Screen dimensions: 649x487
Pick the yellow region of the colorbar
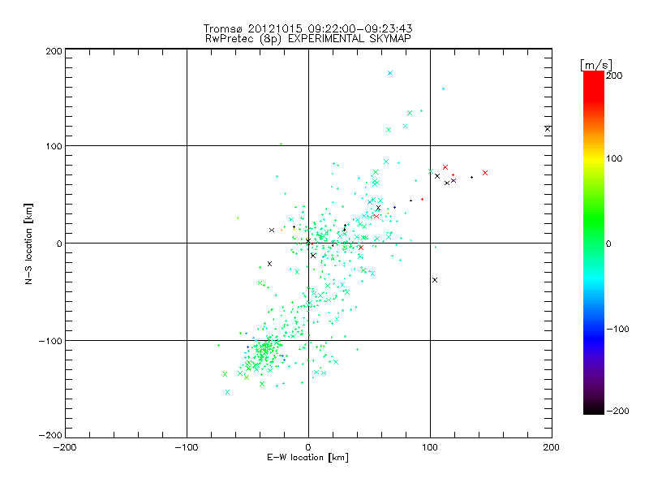pos(594,158)
